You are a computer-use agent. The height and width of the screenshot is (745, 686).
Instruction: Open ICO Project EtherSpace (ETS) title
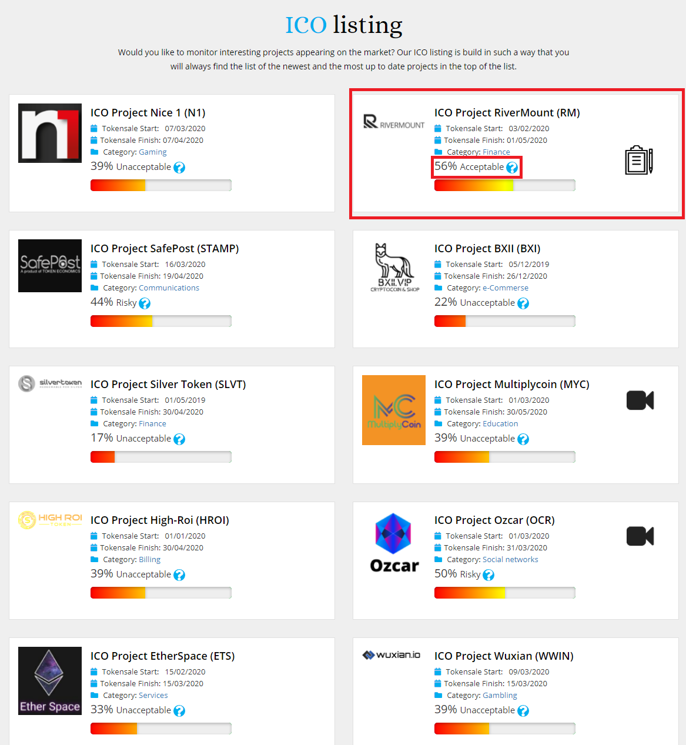[x=162, y=656]
